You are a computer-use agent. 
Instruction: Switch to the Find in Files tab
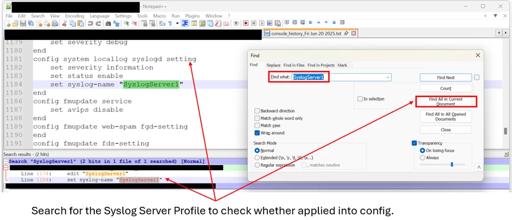tap(294, 65)
